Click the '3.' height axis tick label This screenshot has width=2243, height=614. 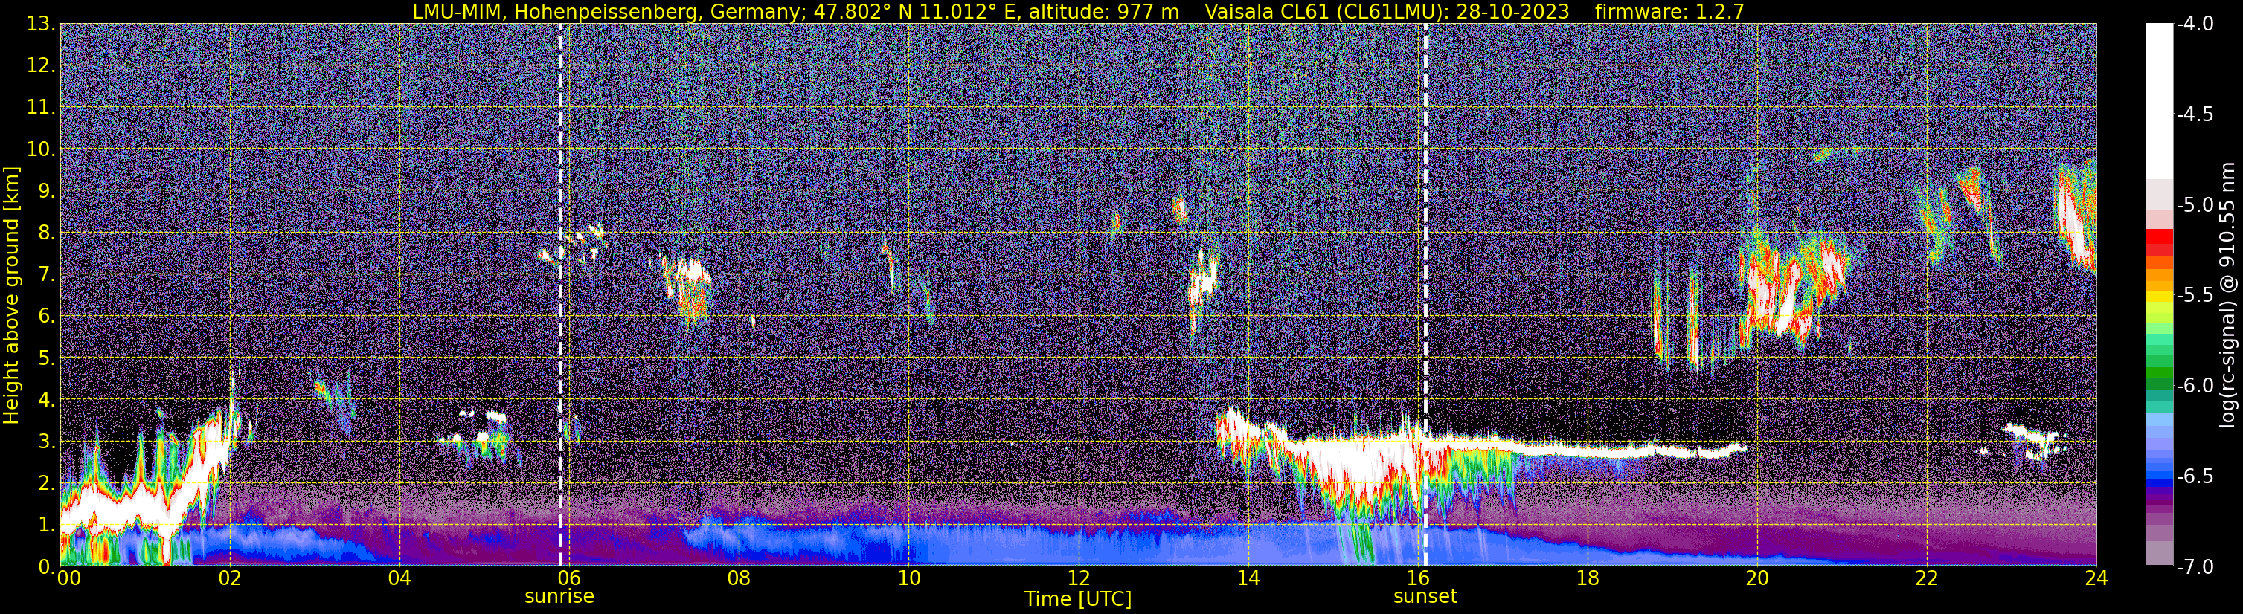[47, 442]
